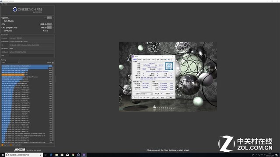280x157 pixels.
Task: Click the MAXON logo at bottom of panel
Action: [20, 150]
